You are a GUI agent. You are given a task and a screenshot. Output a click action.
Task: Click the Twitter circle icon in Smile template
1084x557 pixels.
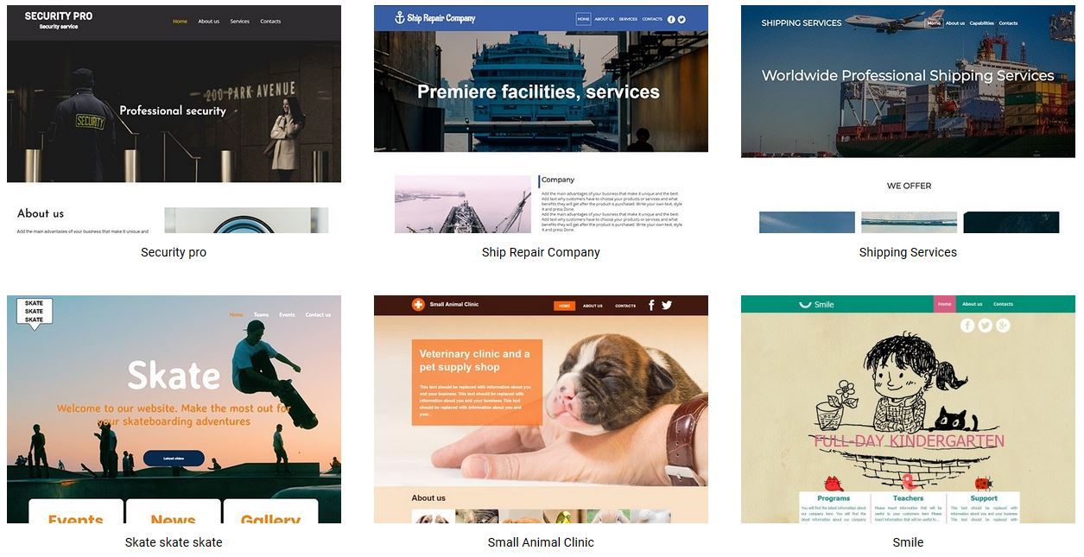pos(986,326)
